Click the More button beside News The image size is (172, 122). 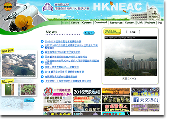[89, 33]
